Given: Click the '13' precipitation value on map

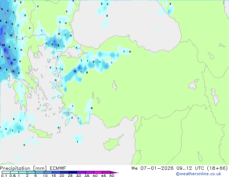Looking at the screenshot, I should pyautogui.click(x=8, y=58).
